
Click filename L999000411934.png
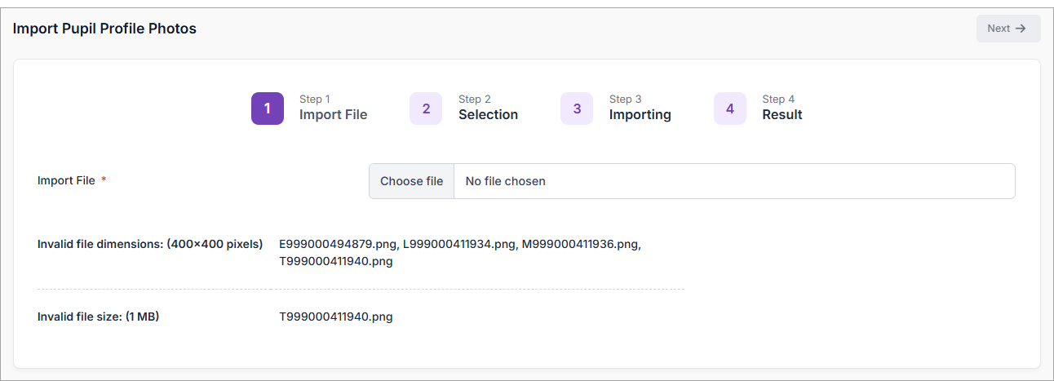(459, 244)
